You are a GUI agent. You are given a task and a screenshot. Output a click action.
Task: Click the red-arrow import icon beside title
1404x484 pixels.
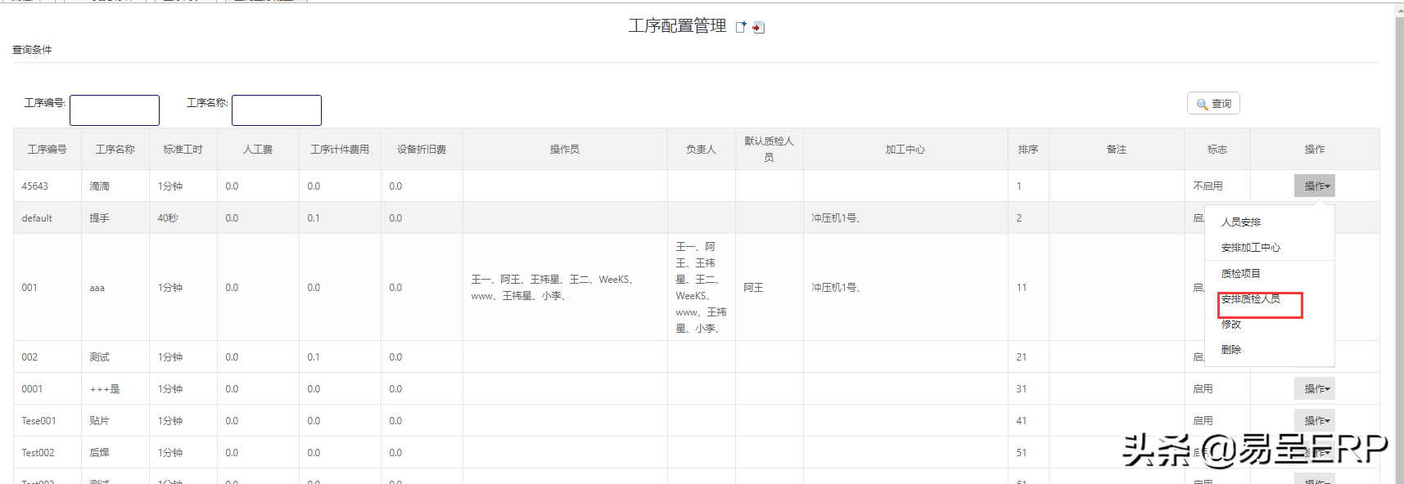pos(758,28)
